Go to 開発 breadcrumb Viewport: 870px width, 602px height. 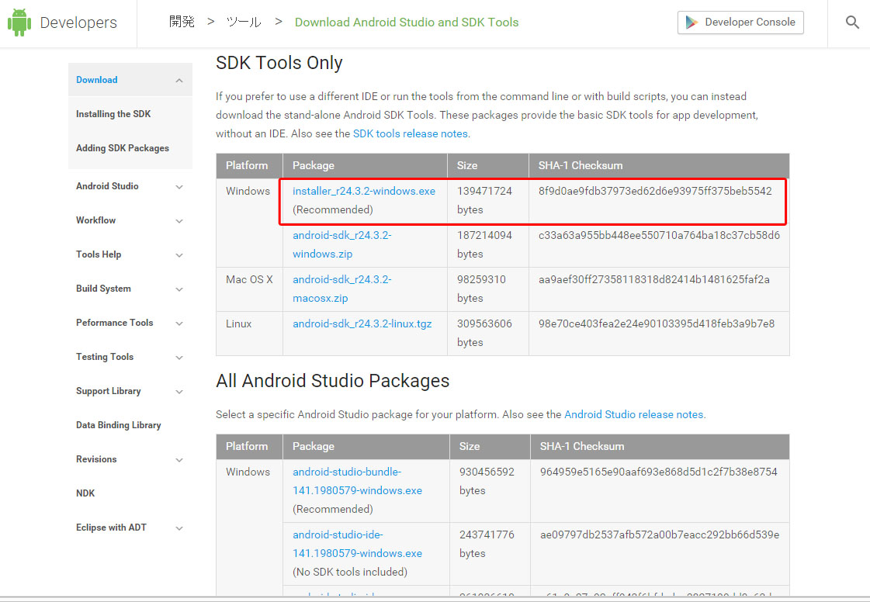tap(182, 22)
